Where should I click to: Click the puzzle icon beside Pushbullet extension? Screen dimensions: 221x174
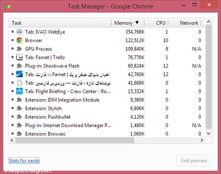19,117
